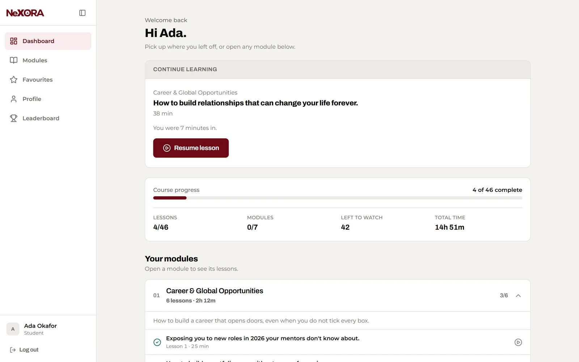Click the '4 of 46 complete' text
Image resolution: width=579 pixels, height=362 pixels.
pyautogui.click(x=497, y=190)
